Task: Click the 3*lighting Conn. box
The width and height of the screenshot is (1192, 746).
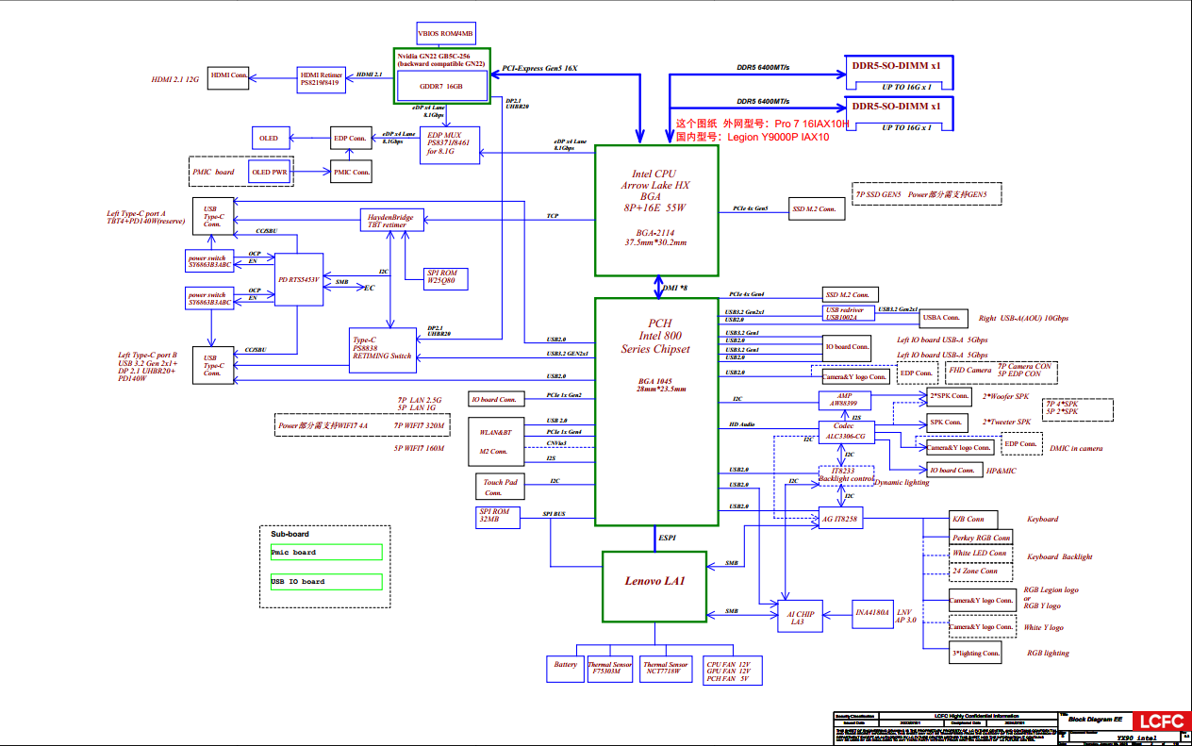Action: [x=975, y=653]
